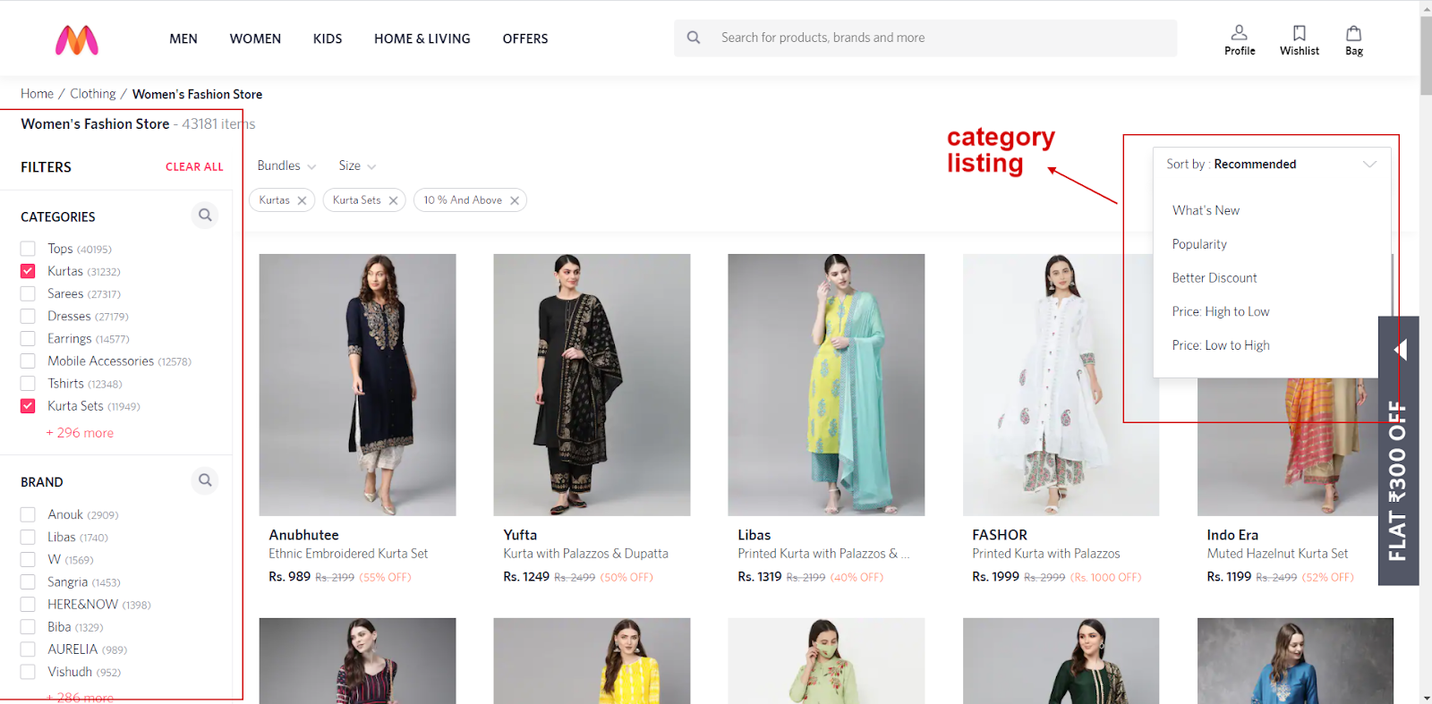Uncheck the Kurtas category checkbox
Image resolution: width=1432 pixels, height=704 pixels.
pyautogui.click(x=28, y=271)
